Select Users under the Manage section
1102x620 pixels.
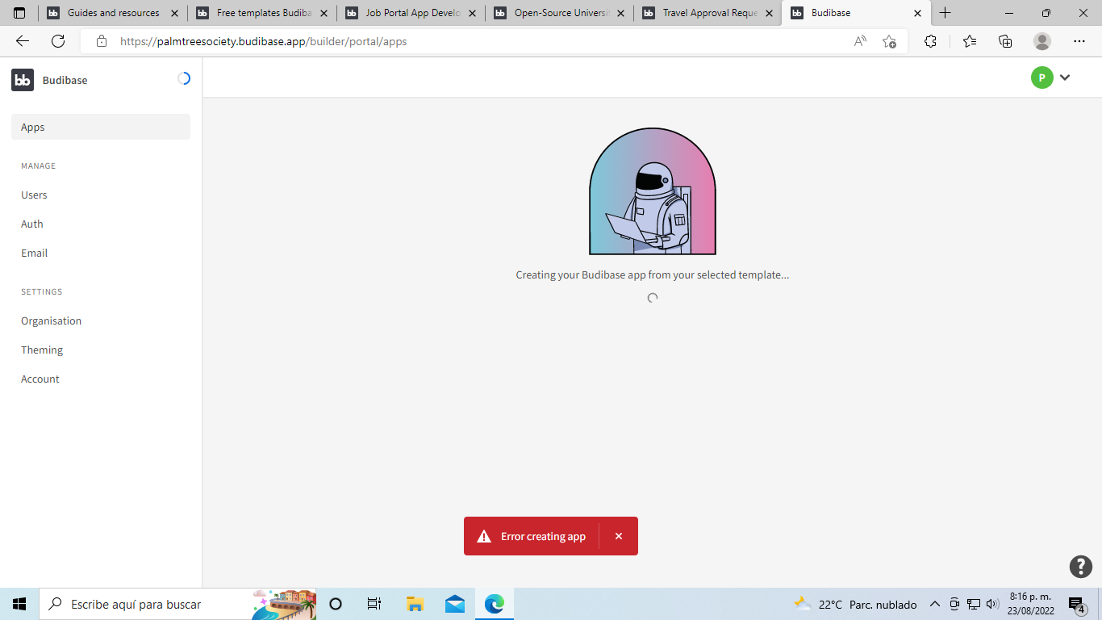point(34,195)
